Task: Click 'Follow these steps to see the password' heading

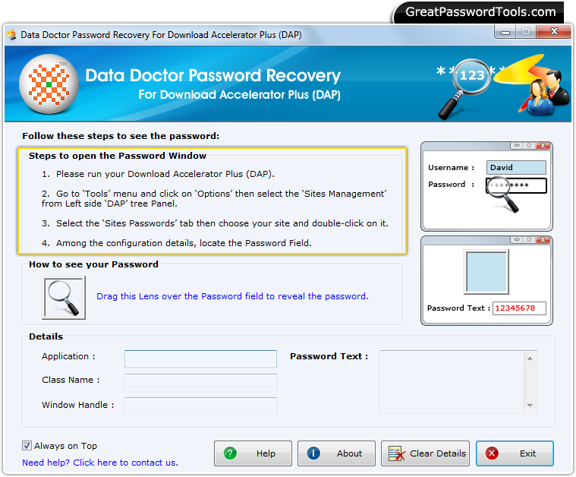Action: click(121, 136)
